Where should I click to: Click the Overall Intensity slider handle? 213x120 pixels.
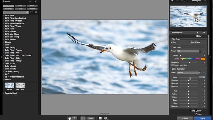[x=198, y=33]
